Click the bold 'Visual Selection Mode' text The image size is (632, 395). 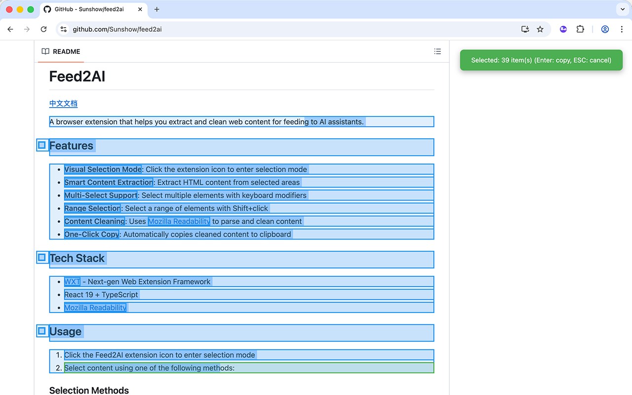[x=103, y=169]
